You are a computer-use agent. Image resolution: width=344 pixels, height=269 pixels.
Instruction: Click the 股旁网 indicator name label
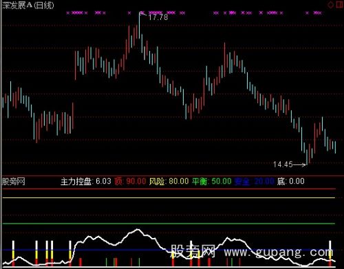(14, 182)
